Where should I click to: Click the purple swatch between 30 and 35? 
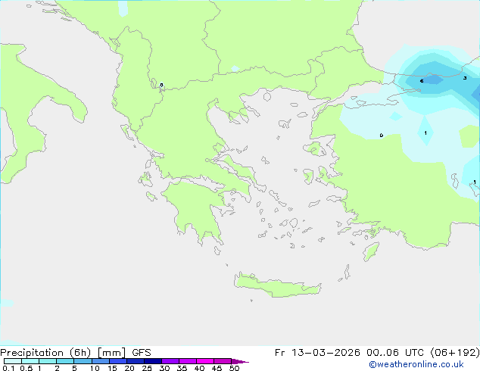coord(170,361)
